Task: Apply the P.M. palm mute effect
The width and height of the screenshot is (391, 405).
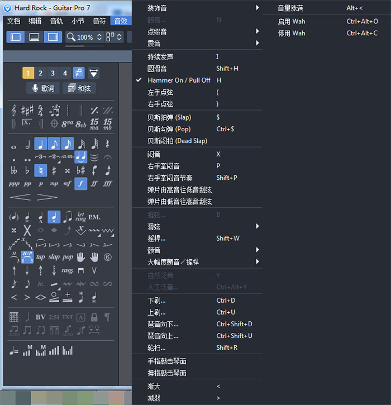Action: click(94, 217)
